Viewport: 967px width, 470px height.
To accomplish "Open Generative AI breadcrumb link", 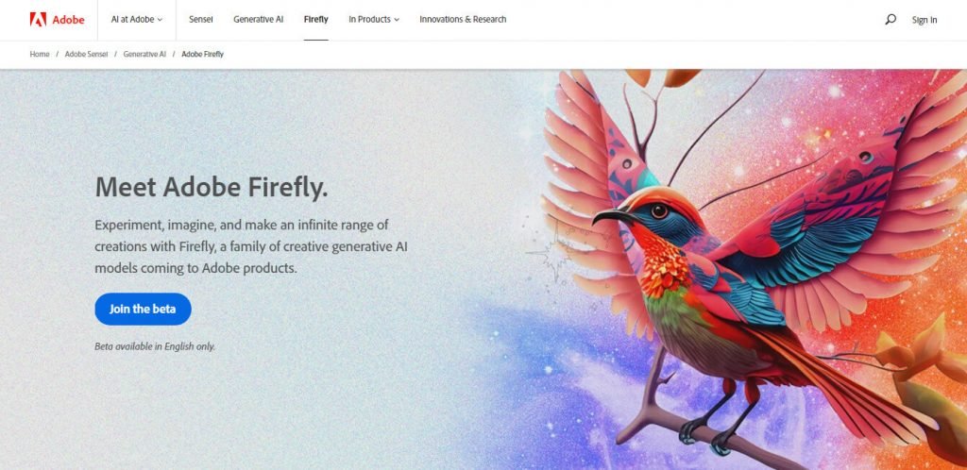I will (x=144, y=54).
